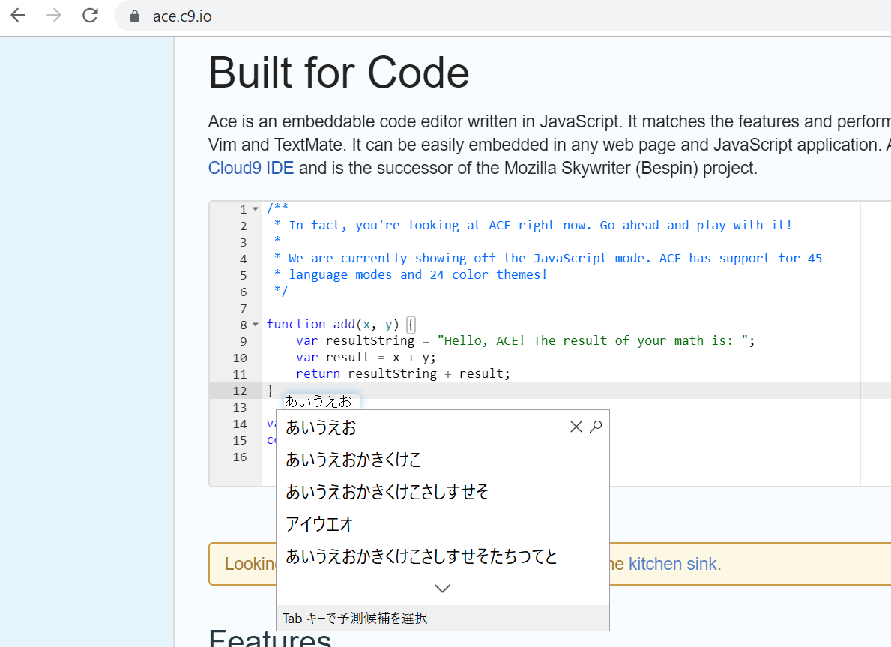
Task: Click the あいうえお composition text in editor
Action: (x=318, y=401)
